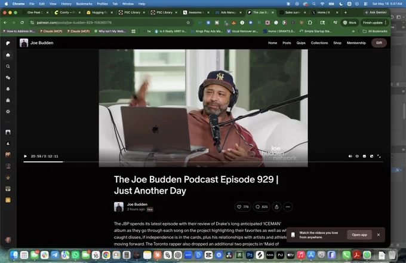Open Trash in the Dock

392,255
